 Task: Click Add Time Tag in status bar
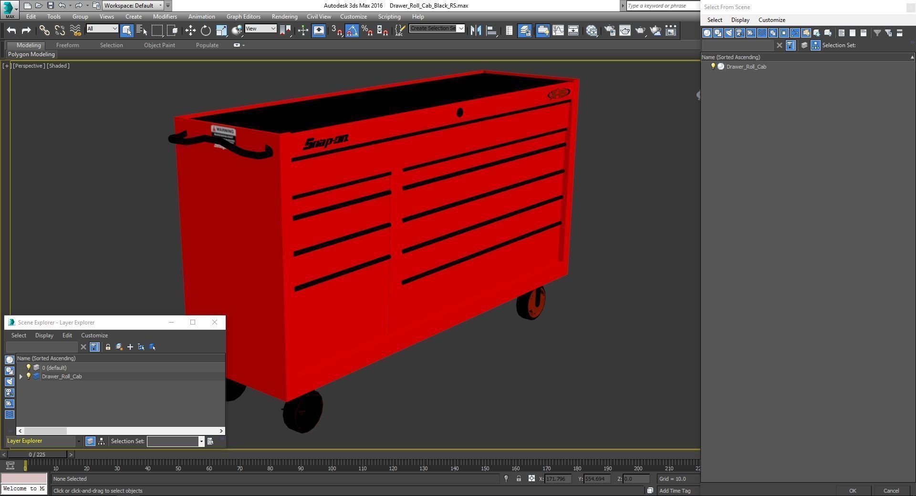675,491
